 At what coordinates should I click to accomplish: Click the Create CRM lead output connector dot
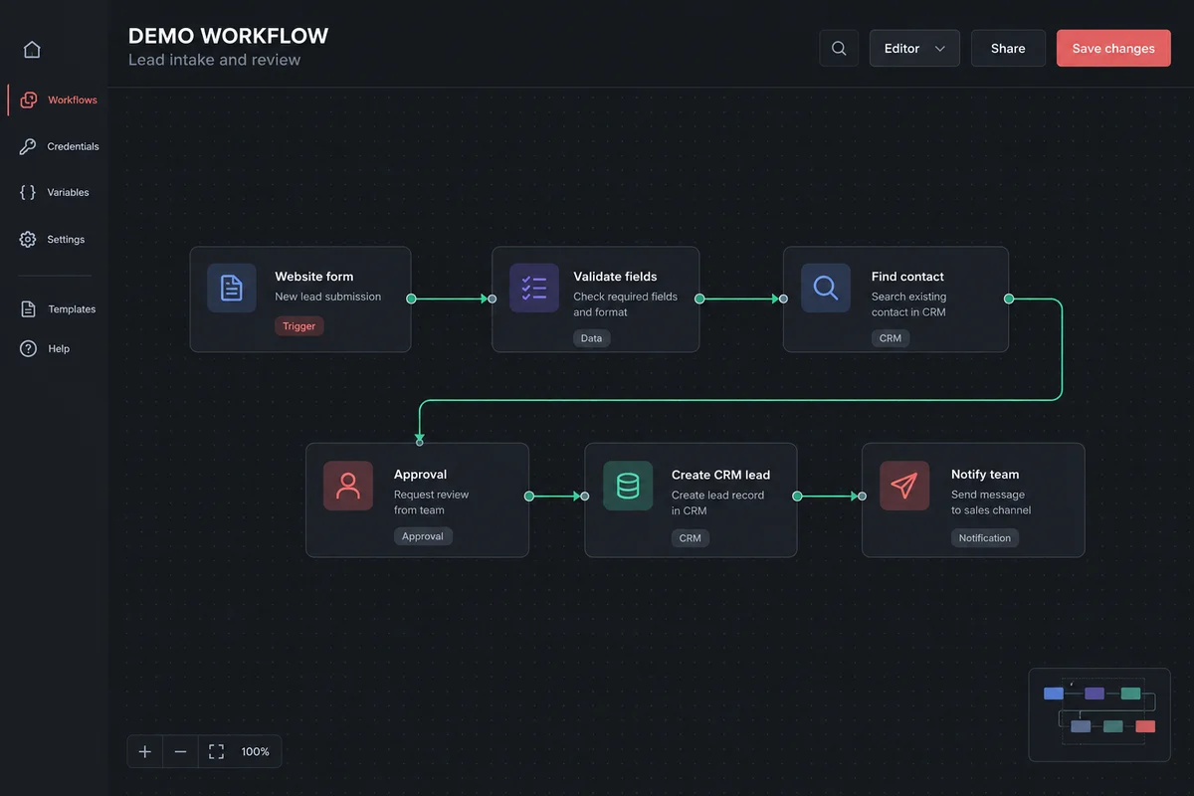797,496
